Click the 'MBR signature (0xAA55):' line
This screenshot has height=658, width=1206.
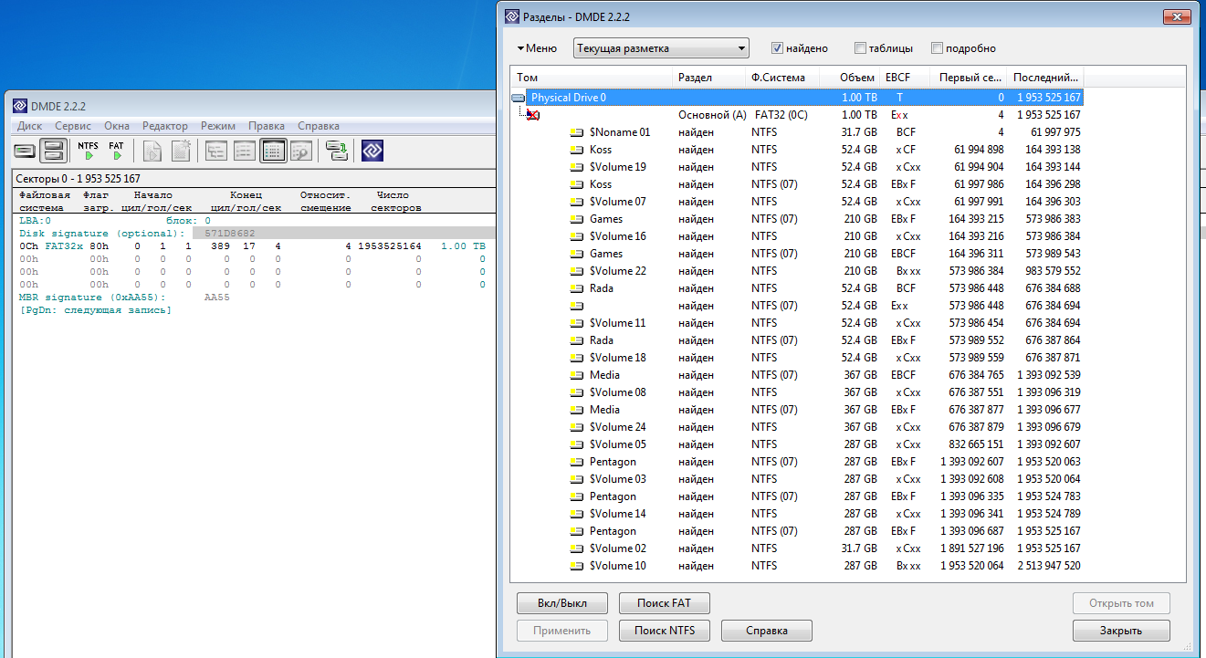[x=91, y=298]
